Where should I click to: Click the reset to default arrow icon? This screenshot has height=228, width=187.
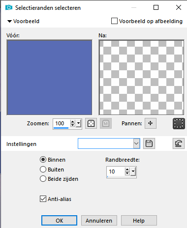[x=179, y=143]
